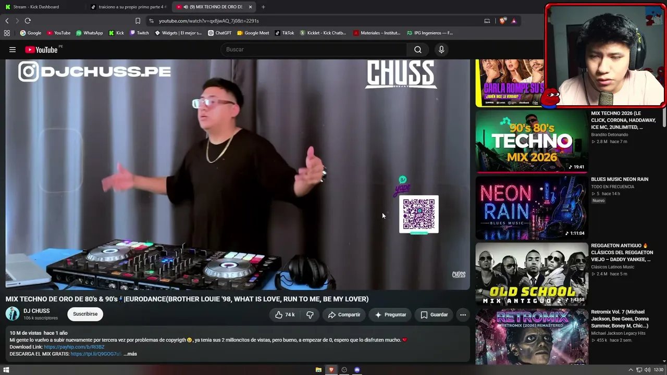
Task: Play the Retromix 2026 Remastered thumbnail
Action: tap(532, 337)
